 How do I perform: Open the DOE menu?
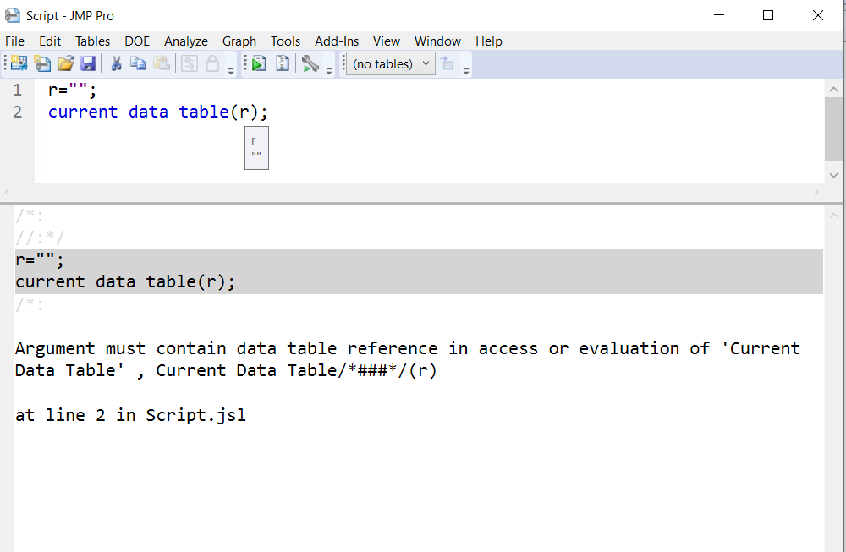(x=137, y=41)
